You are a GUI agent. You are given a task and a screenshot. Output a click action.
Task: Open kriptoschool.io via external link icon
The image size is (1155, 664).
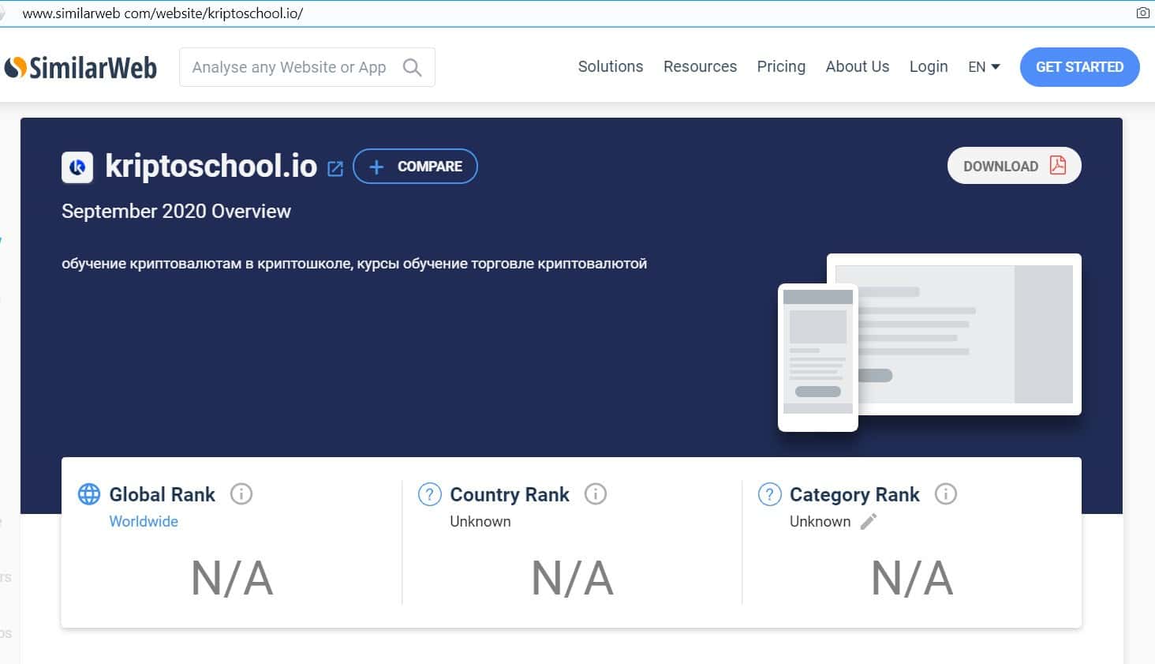pyautogui.click(x=335, y=168)
